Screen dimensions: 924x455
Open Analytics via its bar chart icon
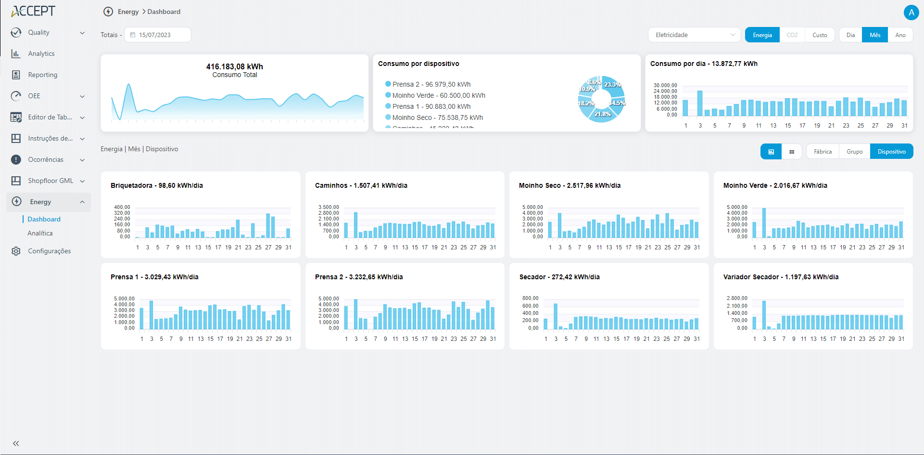pyautogui.click(x=16, y=53)
